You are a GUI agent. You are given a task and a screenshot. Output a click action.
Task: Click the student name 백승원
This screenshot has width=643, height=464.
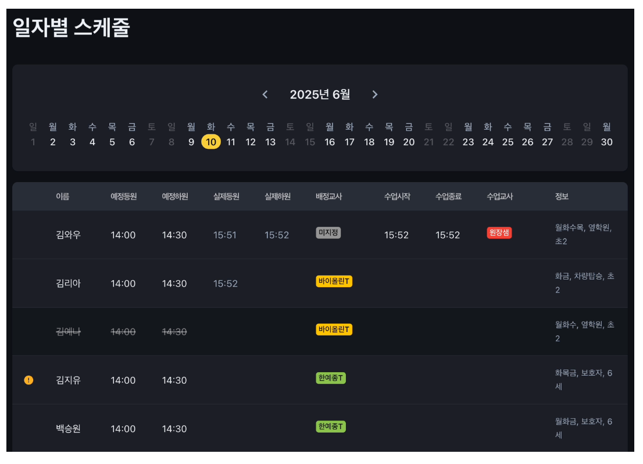(x=69, y=429)
